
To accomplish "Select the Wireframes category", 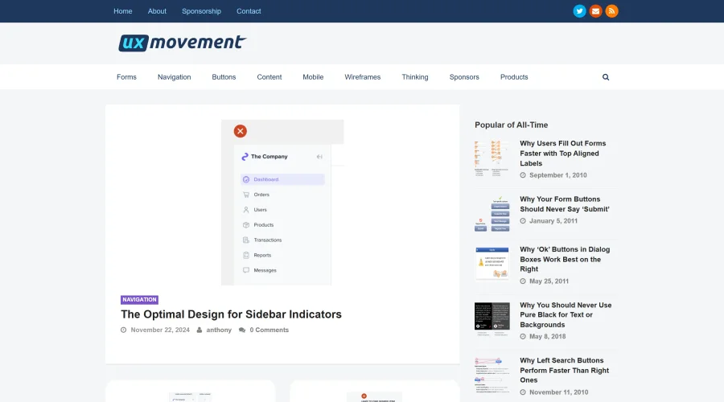I will (x=363, y=77).
